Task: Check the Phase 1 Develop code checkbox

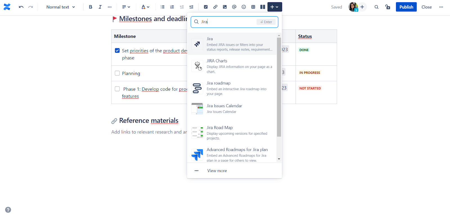Action: pyautogui.click(x=117, y=89)
